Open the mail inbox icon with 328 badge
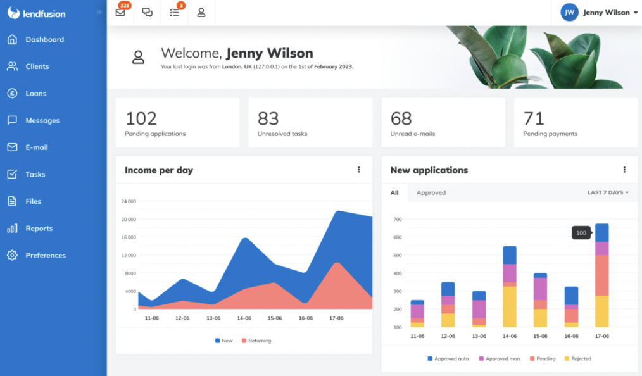 (120, 13)
